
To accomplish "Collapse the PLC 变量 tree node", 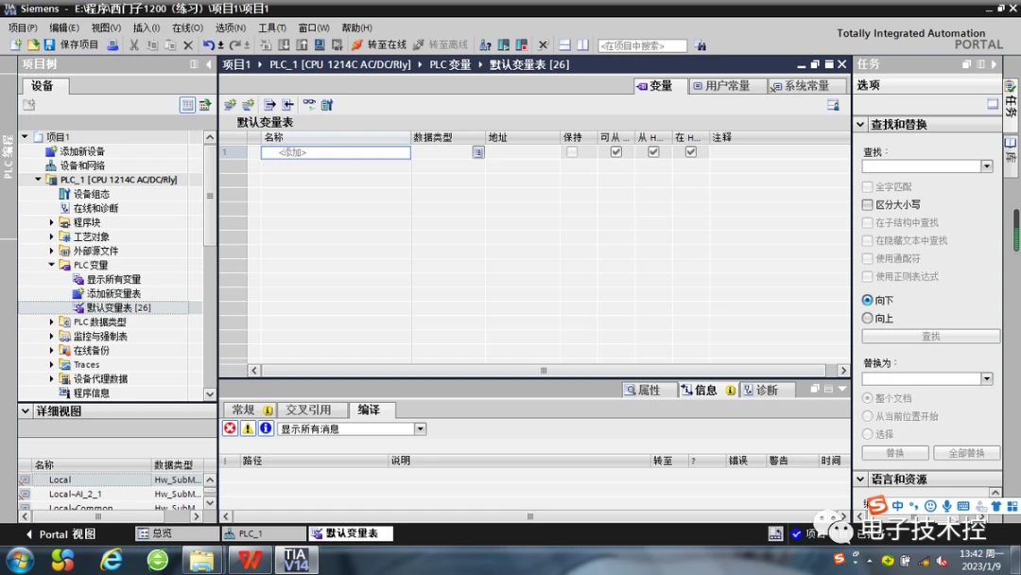I will coord(51,265).
